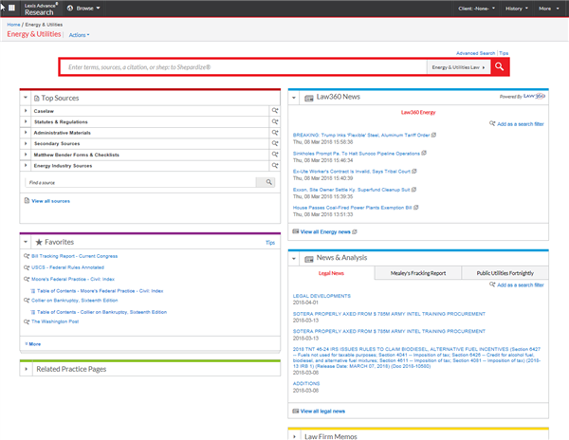Open the Actions dropdown

pos(79,35)
